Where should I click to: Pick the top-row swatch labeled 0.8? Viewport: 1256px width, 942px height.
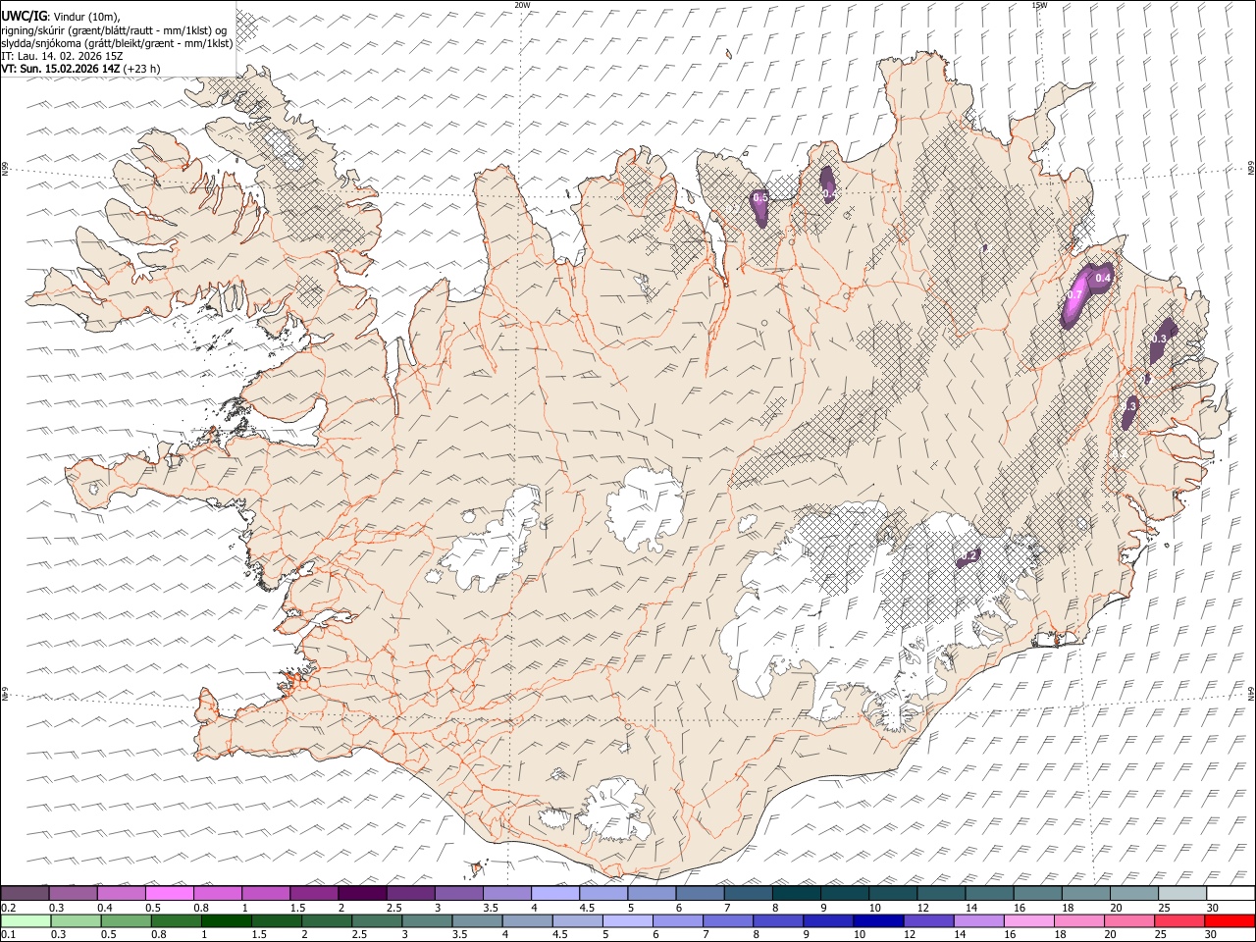pos(217,893)
